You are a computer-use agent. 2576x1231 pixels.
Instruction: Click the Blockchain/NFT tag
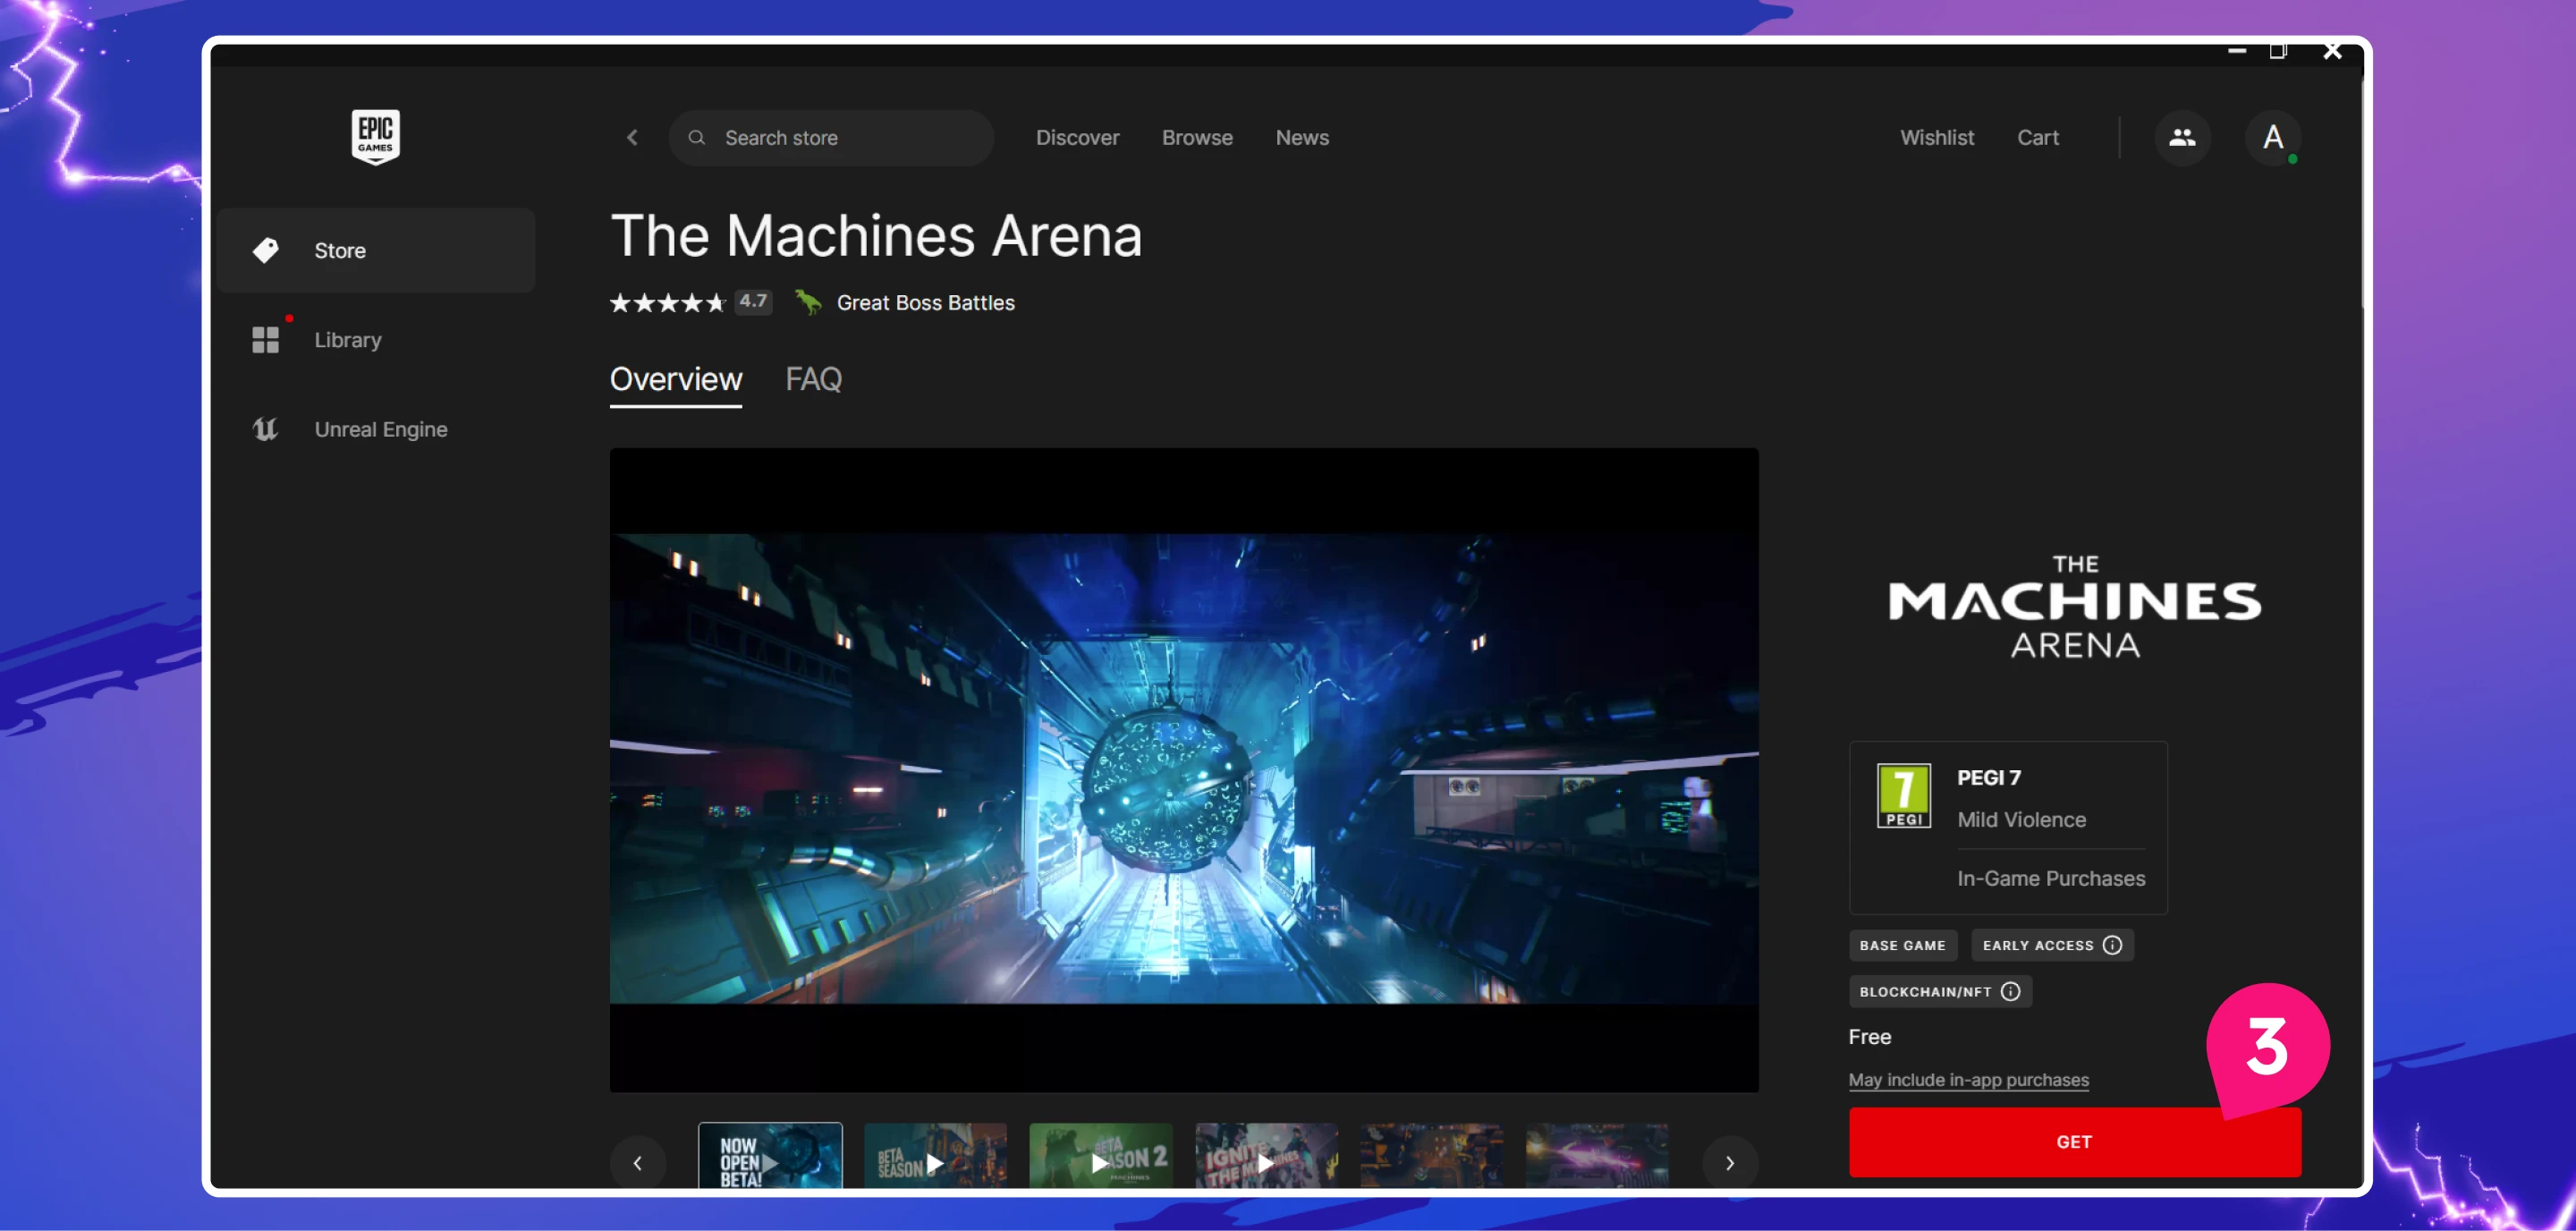click(1939, 991)
